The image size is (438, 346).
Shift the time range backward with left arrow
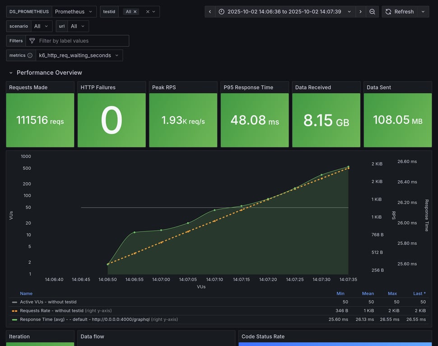click(x=210, y=12)
